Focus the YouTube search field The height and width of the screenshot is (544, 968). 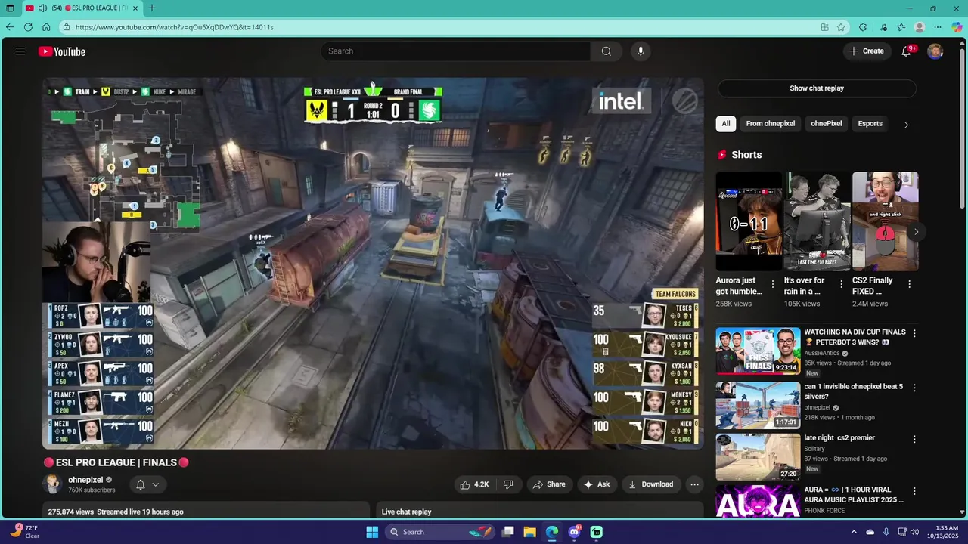[x=456, y=51]
